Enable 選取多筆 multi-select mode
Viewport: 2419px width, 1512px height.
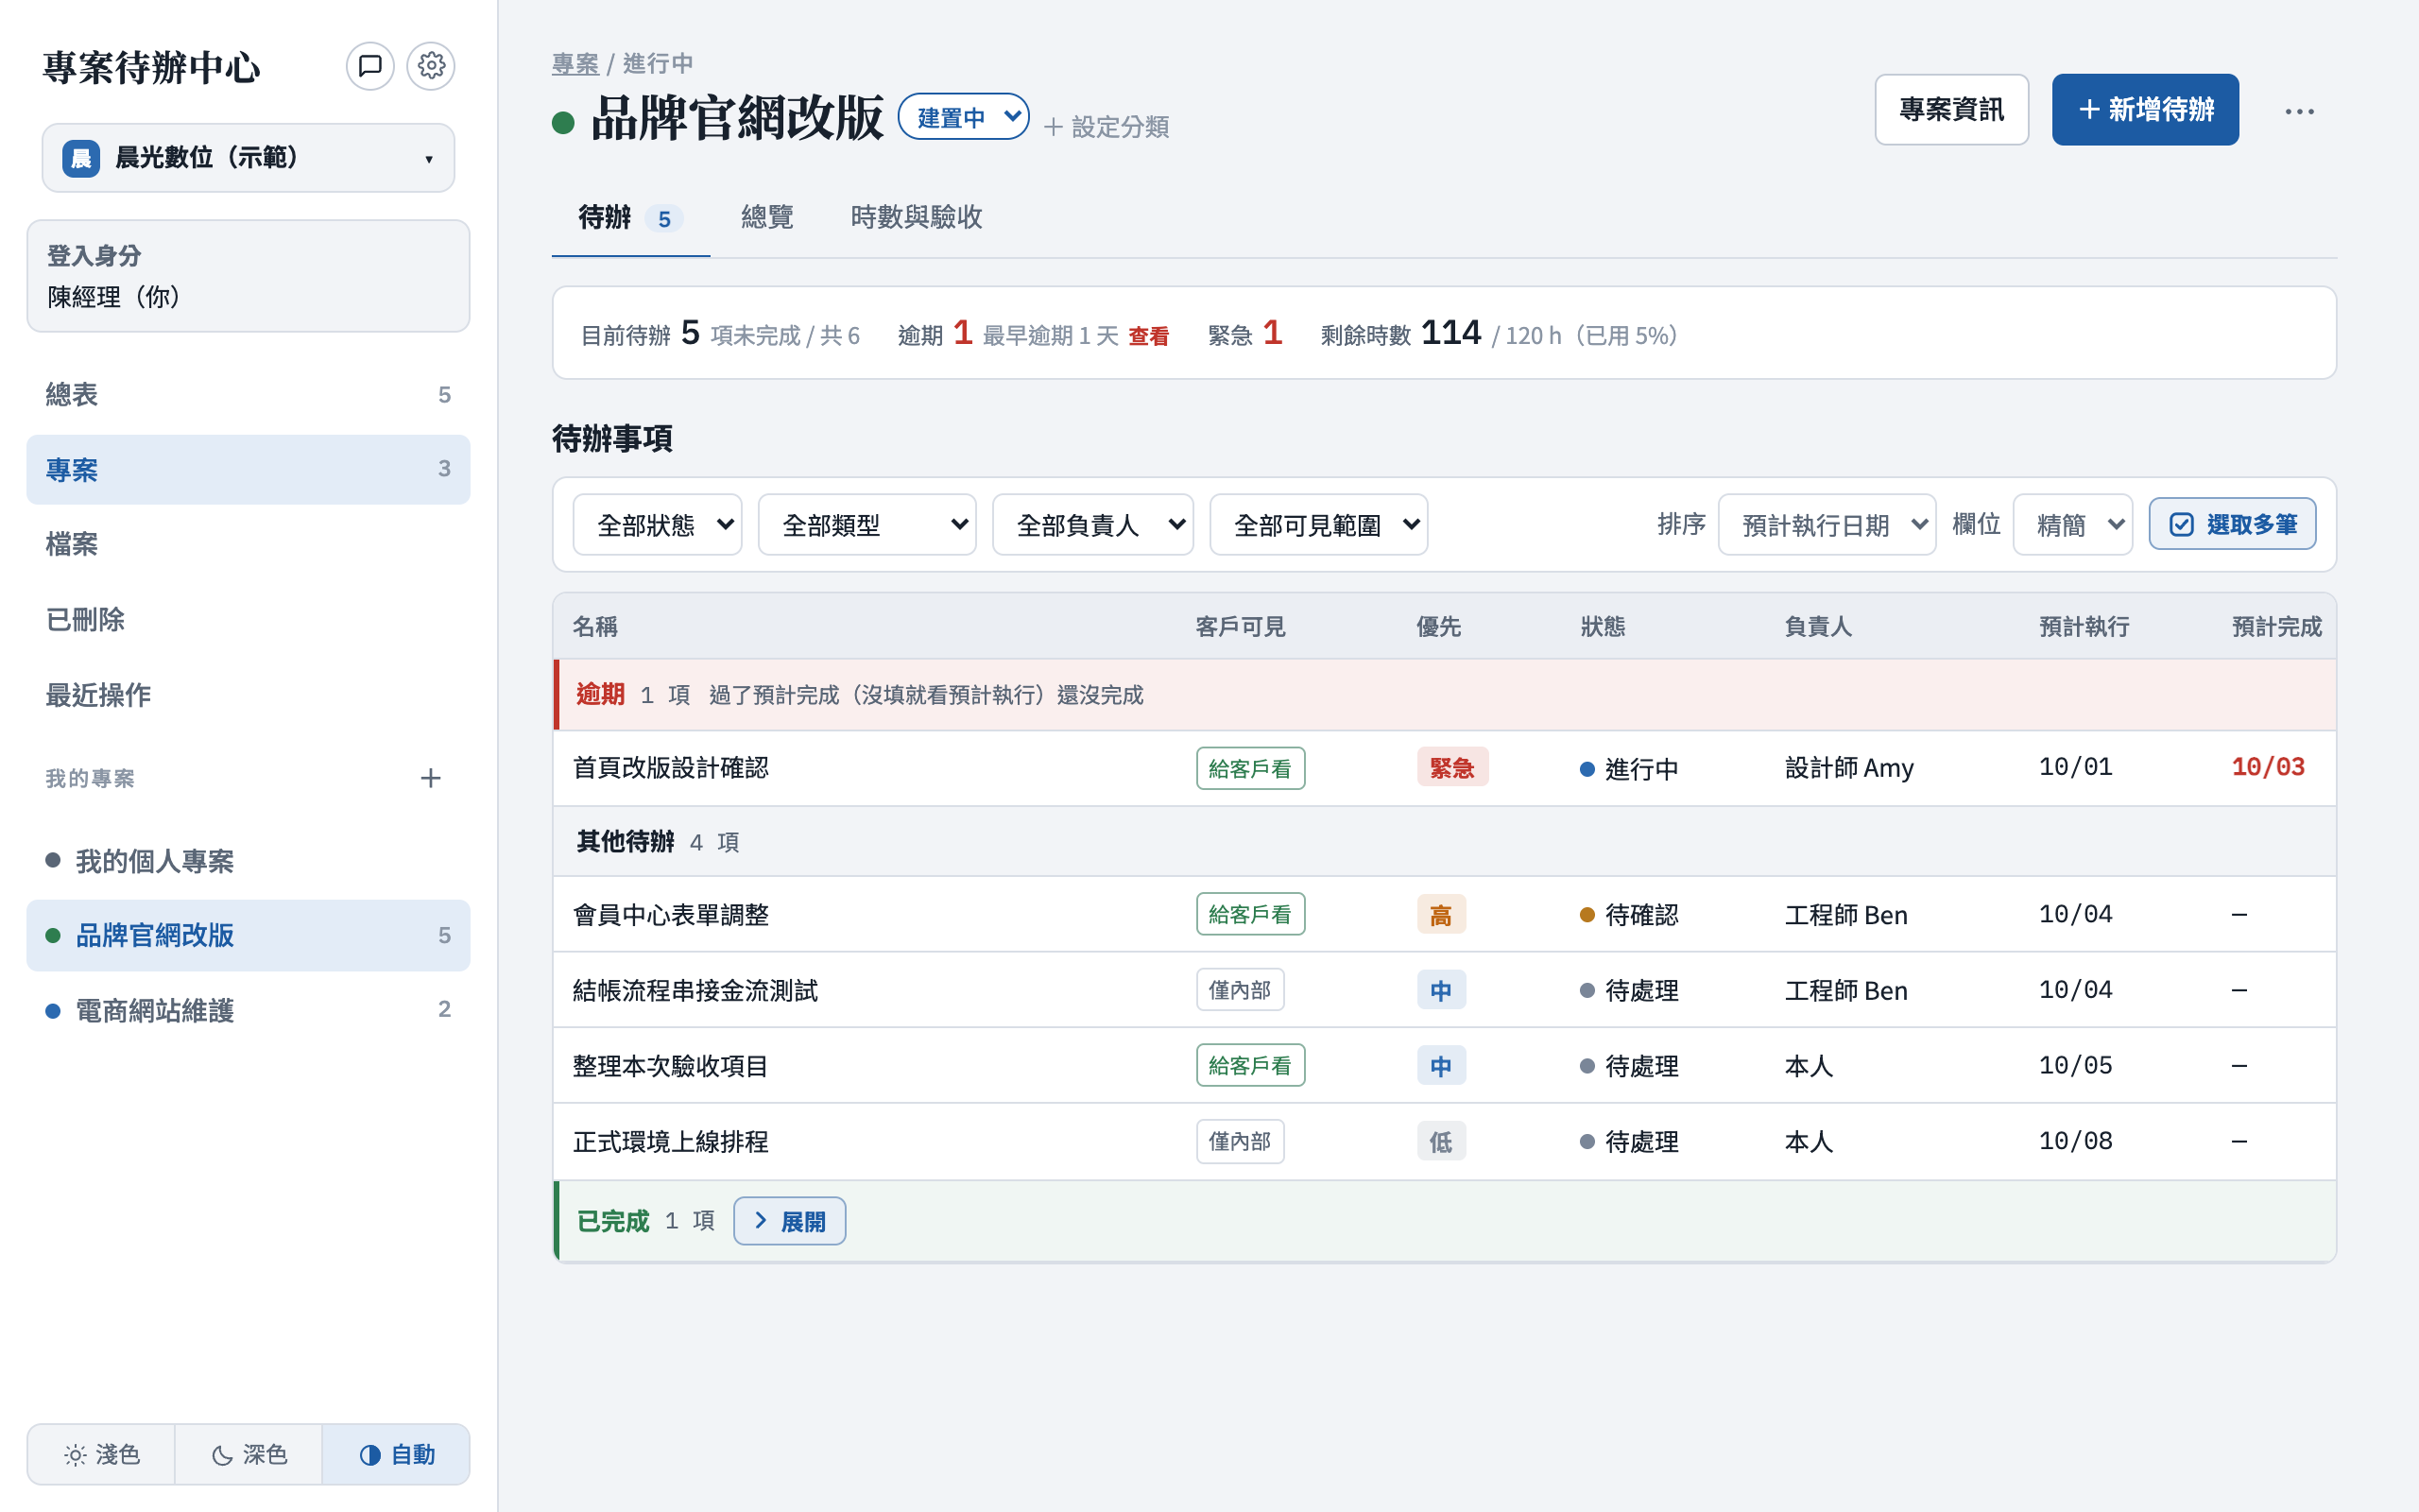(x=2232, y=524)
